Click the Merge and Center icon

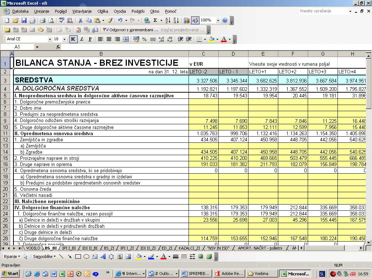(126, 39)
